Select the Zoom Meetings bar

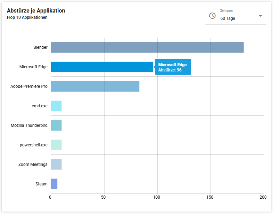(x=56, y=165)
